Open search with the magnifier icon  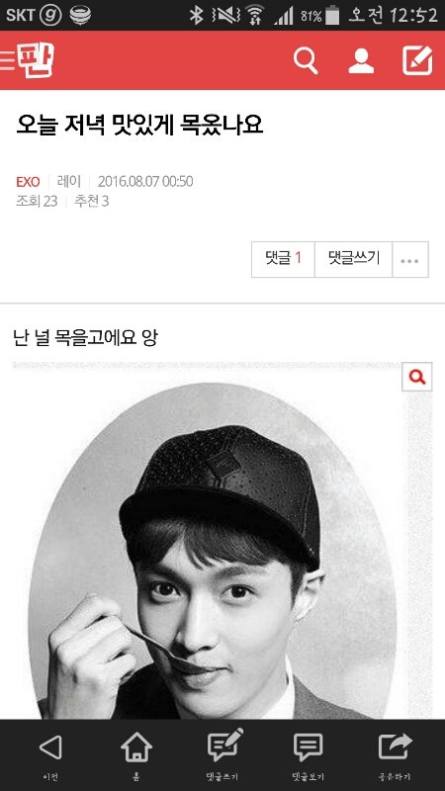pyautogui.click(x=306, y=60)
